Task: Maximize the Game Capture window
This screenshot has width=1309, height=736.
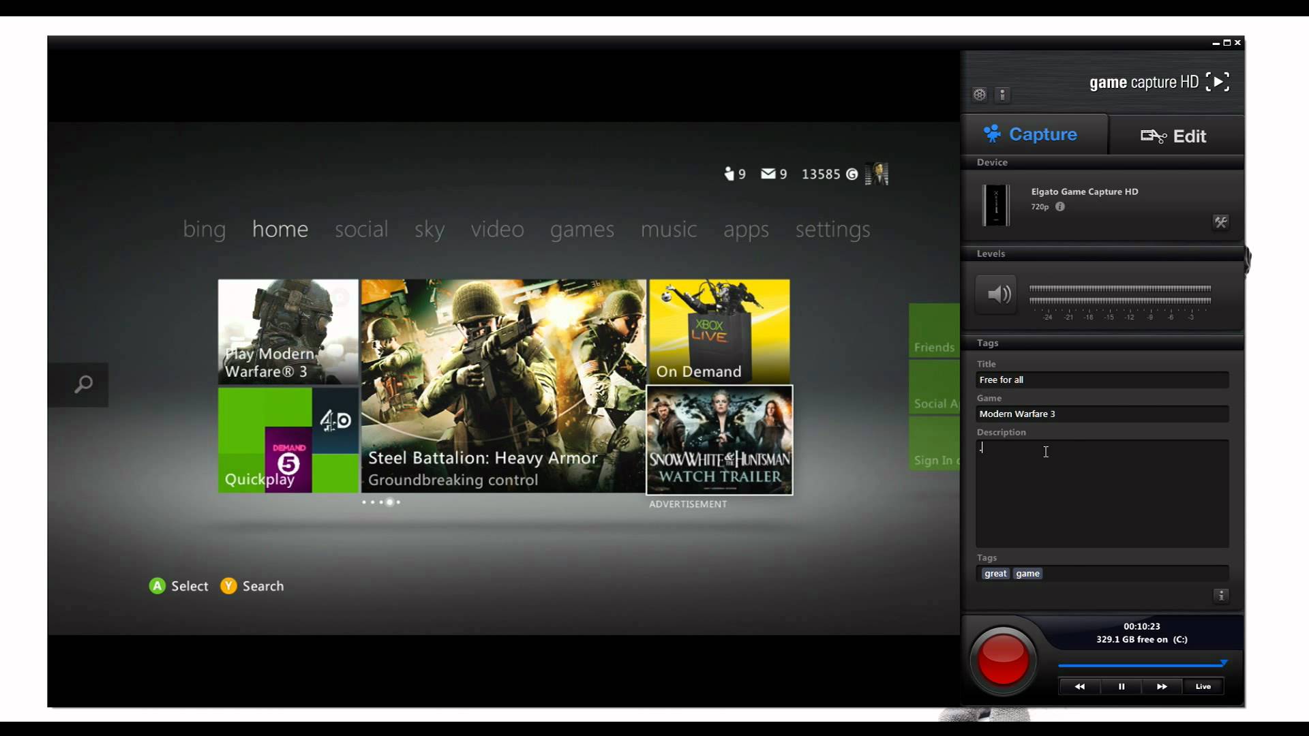Action: tap(1227, 43)
